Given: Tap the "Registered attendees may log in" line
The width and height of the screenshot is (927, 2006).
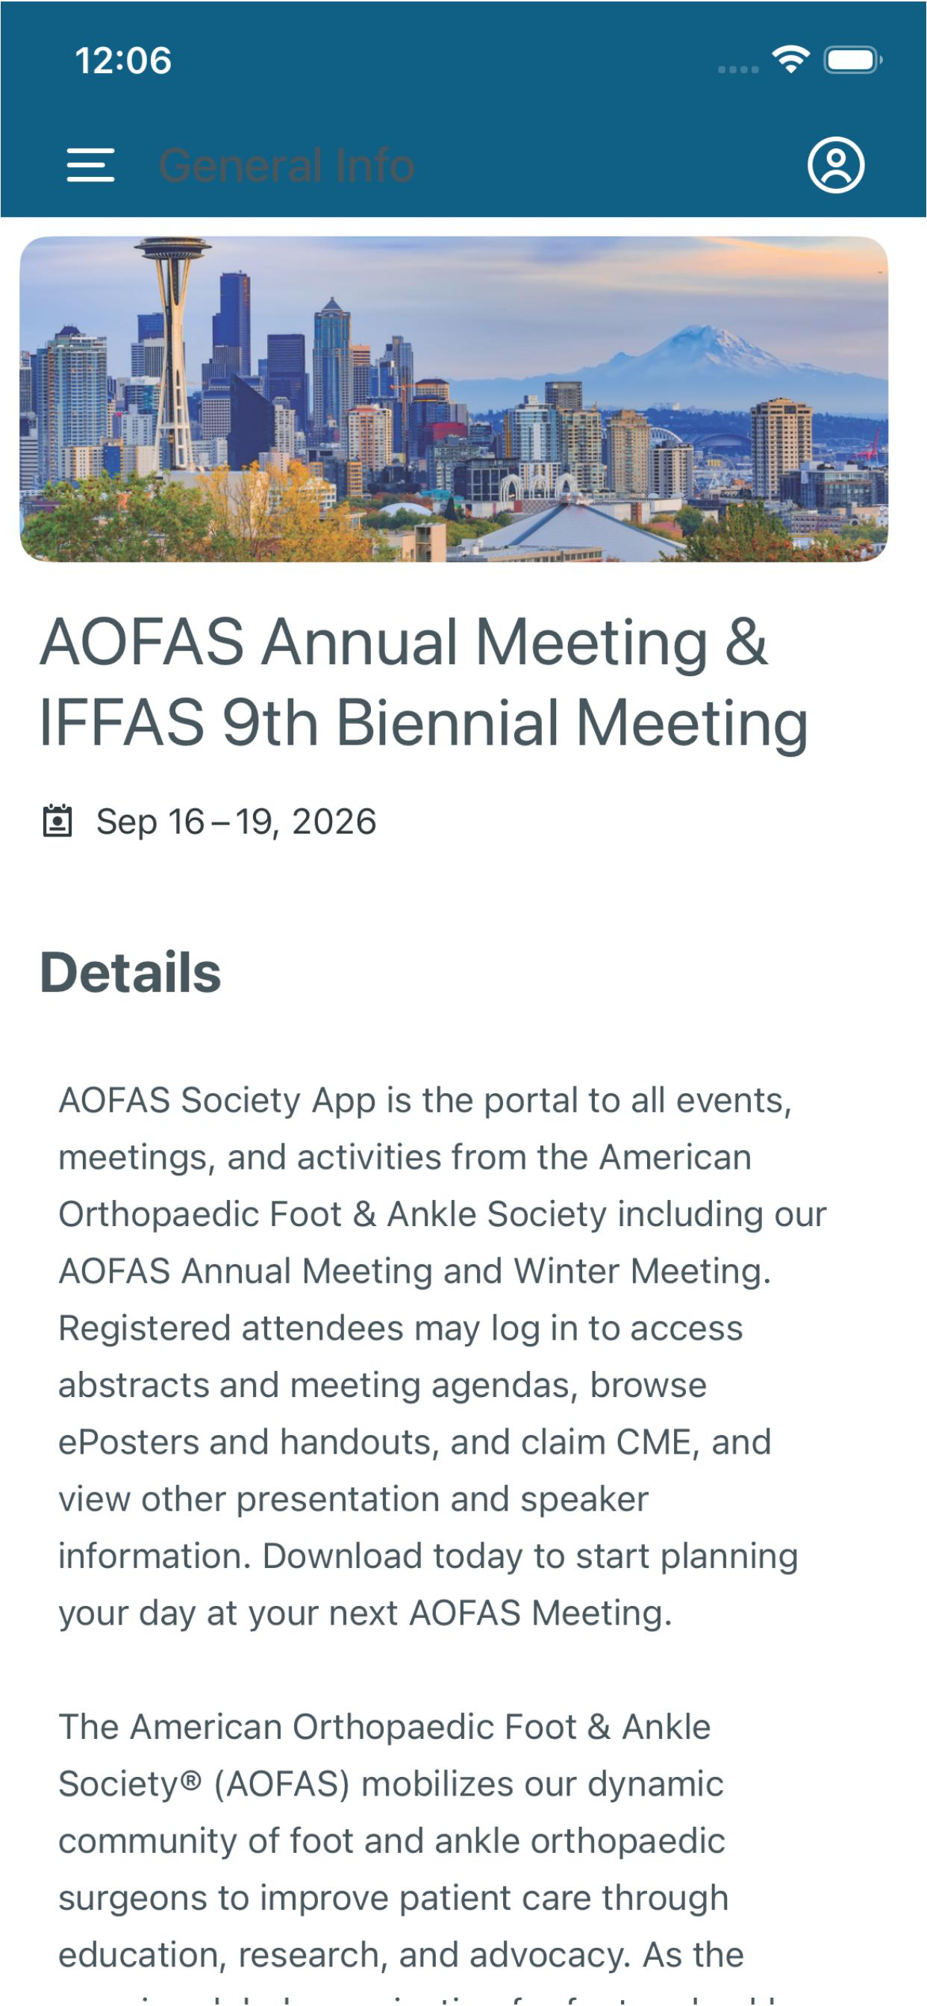Looking at the screenshot, I should (x=402, y=1328).
